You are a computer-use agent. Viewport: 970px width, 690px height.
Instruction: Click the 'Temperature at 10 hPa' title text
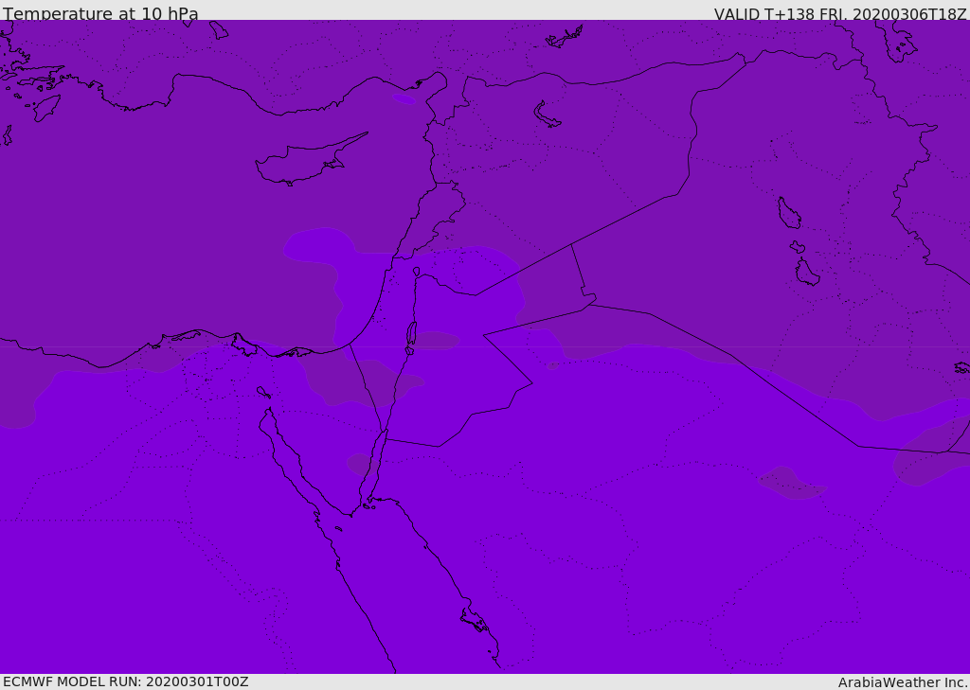[x=100, y=13]
